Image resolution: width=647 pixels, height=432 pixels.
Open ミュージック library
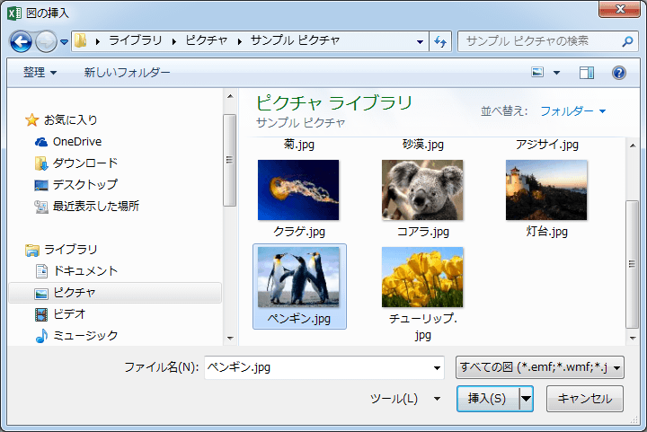(x=85, y=336)
